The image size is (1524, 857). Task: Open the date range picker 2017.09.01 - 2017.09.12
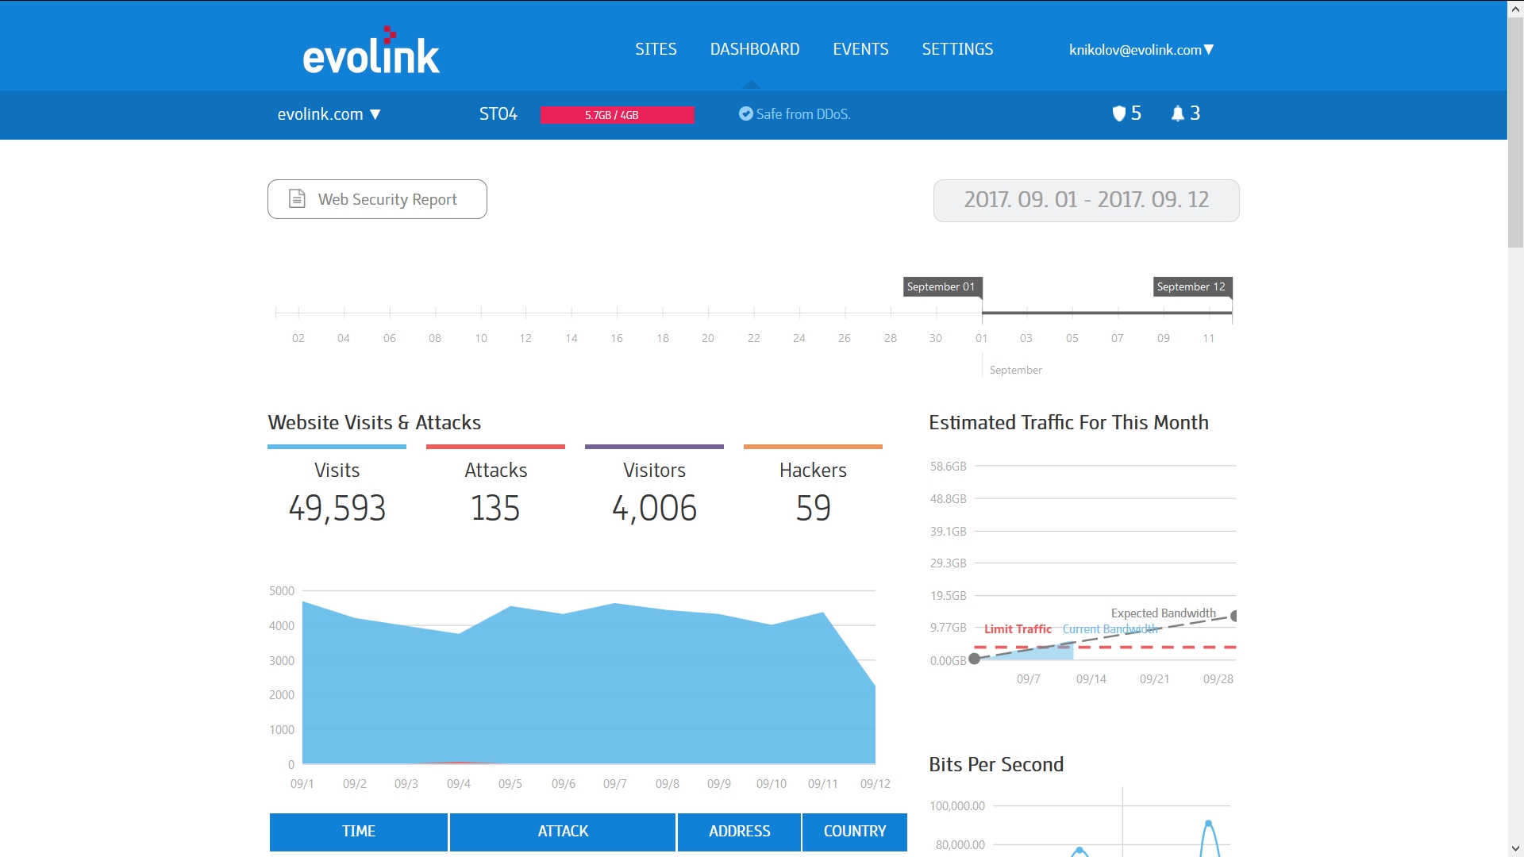pyautogui.click(x=1085, y=200)
